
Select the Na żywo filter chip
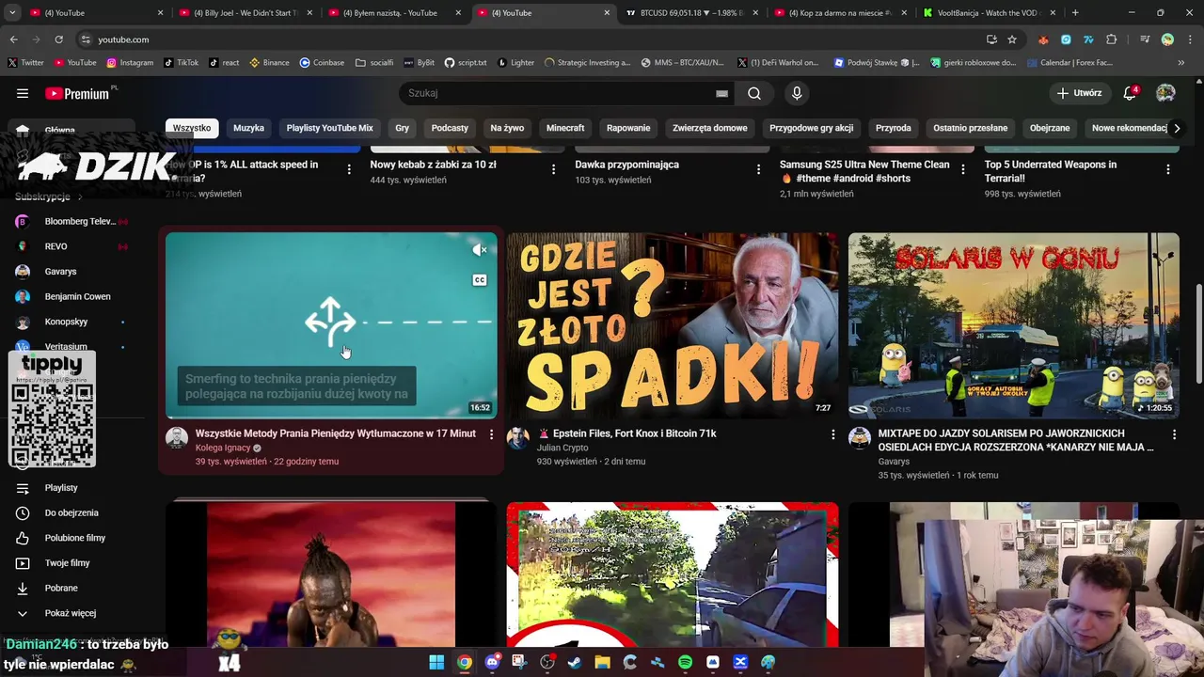(x=507, y=128)
